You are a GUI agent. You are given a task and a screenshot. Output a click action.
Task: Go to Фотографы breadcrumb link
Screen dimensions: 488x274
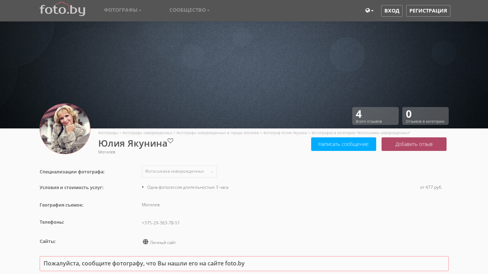pos(108,133)
